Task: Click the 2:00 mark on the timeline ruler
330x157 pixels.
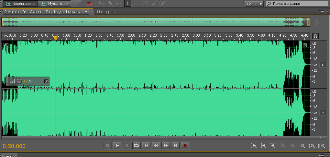Action: [x=131, y=35]
